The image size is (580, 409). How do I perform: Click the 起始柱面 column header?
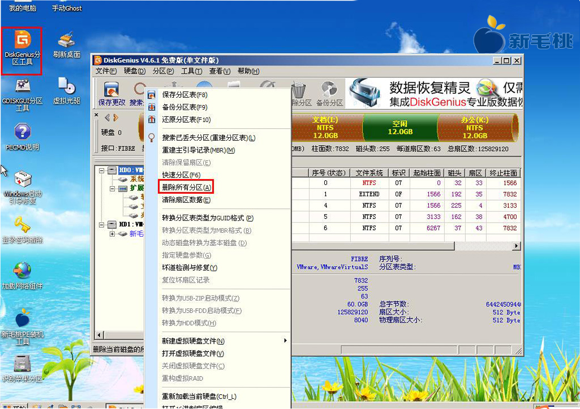[427, 173]
